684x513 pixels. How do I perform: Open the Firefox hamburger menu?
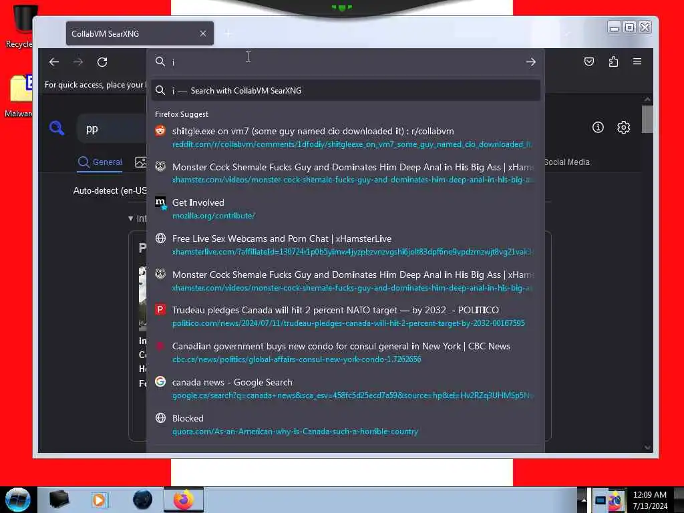[637, 61]
